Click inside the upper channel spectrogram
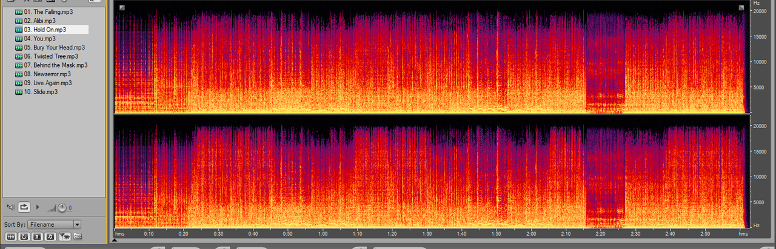 point(432,57)
